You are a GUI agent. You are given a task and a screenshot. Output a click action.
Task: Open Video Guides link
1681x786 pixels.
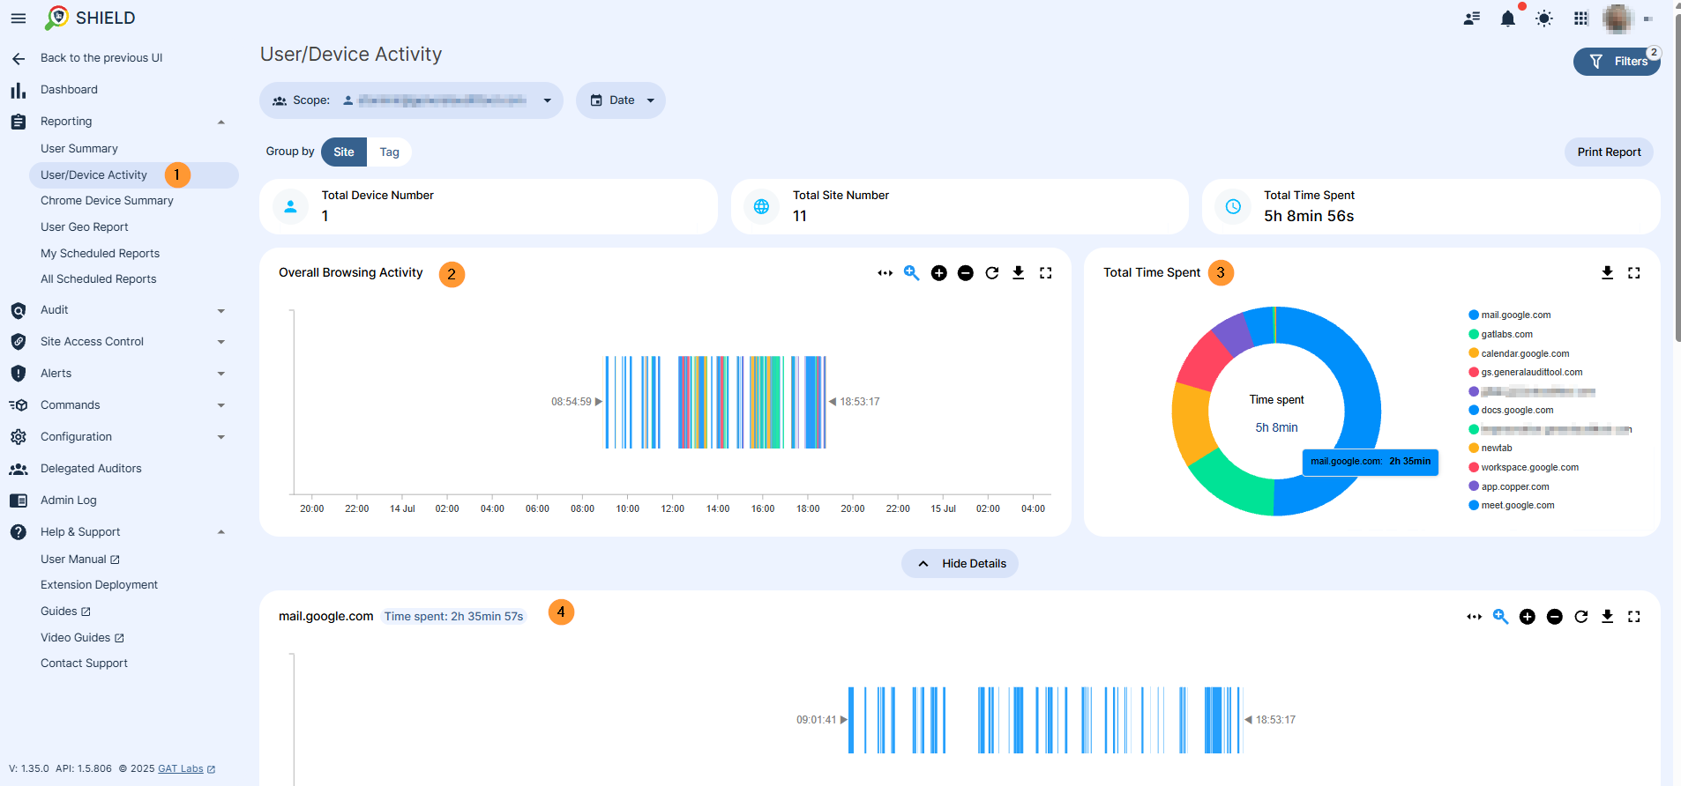(x=82, y=638)
